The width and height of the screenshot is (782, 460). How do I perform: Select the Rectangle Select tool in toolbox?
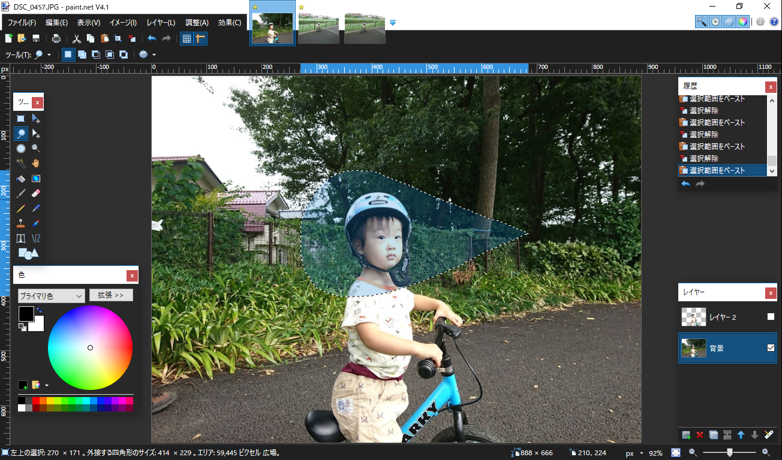point(21,119)
